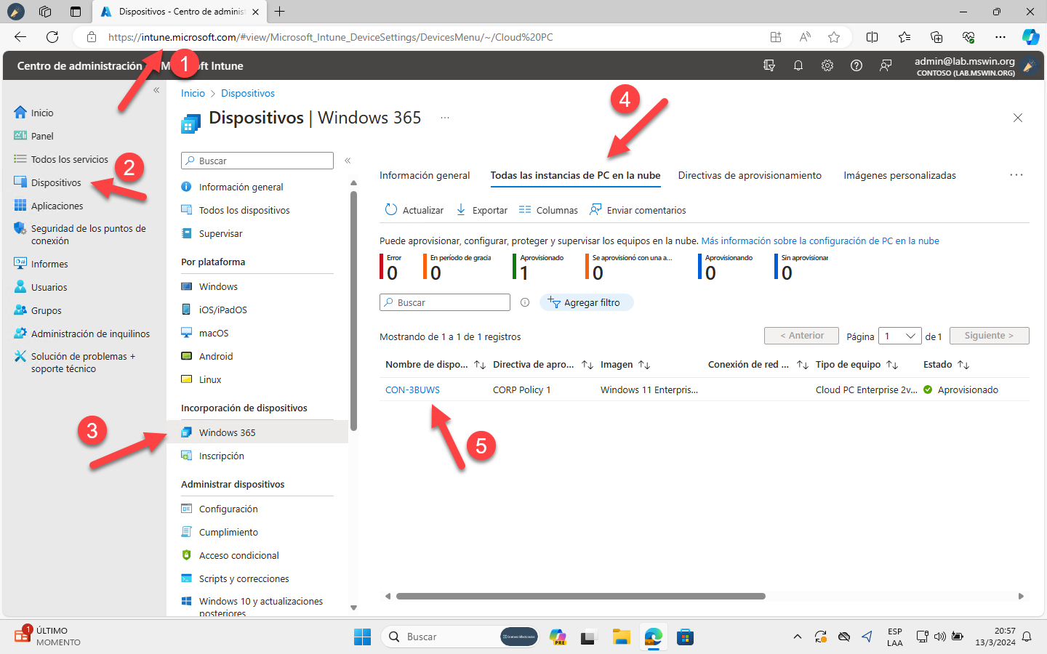1047x654 pixels.
Task: Click the horizontal table scrollbar
Action: click(x=580, y=596)
